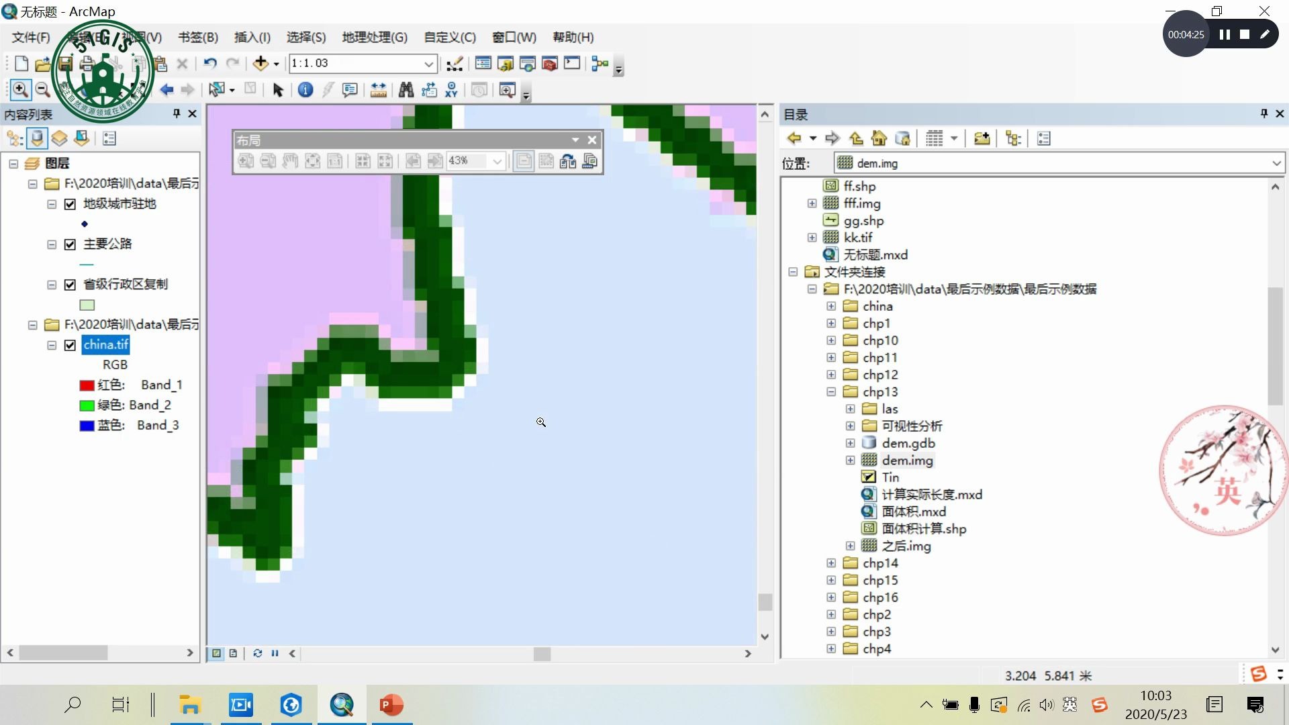
Task: Open the 43% zoom dropdown in 布局 toolbar
Action: point(497,161)
